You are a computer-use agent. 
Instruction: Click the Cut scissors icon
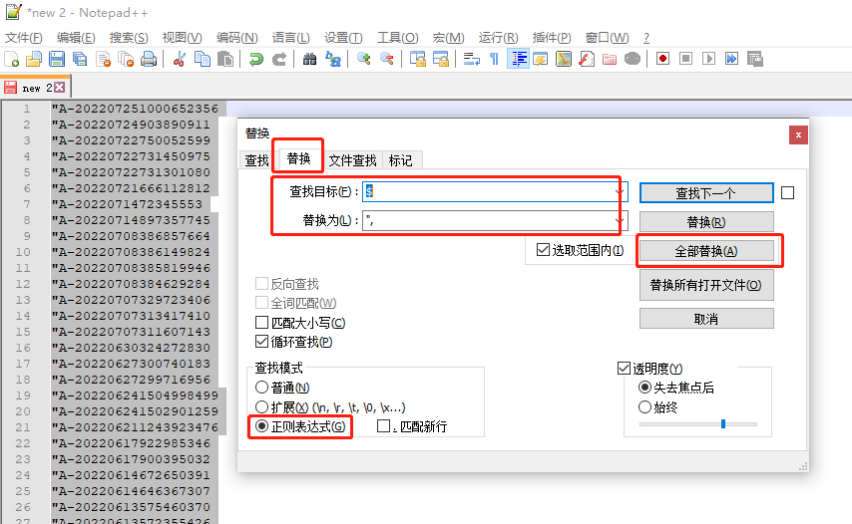click(180, 59)
